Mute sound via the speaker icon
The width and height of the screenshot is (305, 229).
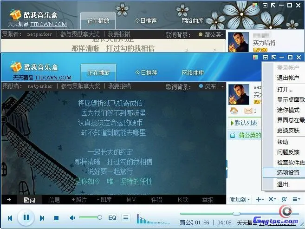[72, 218]
